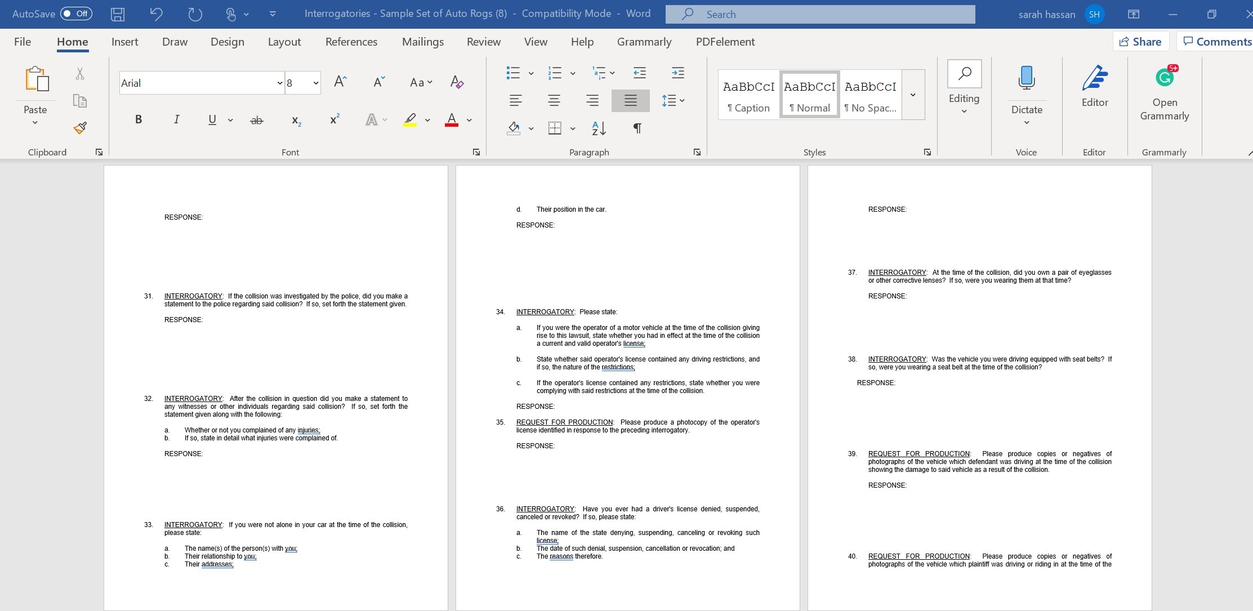Image resolution: width=1253 pixels, height=611 pixels.
Task: Expand the Underline style dropdown
Action: click(230, 120)
